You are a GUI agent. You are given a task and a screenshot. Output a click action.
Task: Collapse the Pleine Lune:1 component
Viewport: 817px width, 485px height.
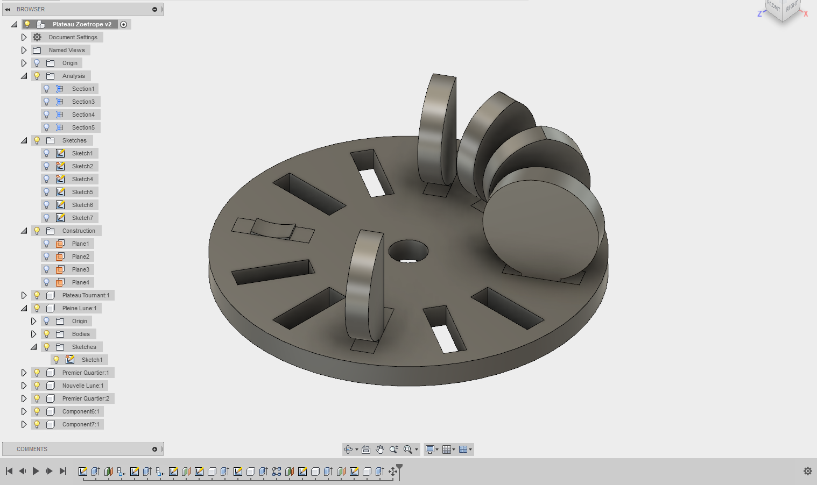pyautogui.click(x=24, y=308)
